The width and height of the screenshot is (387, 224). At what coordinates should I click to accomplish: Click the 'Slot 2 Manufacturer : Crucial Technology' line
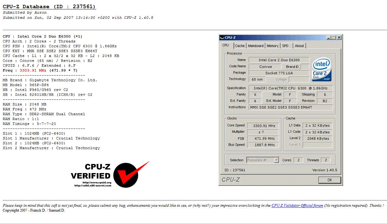tap(51, 148)
